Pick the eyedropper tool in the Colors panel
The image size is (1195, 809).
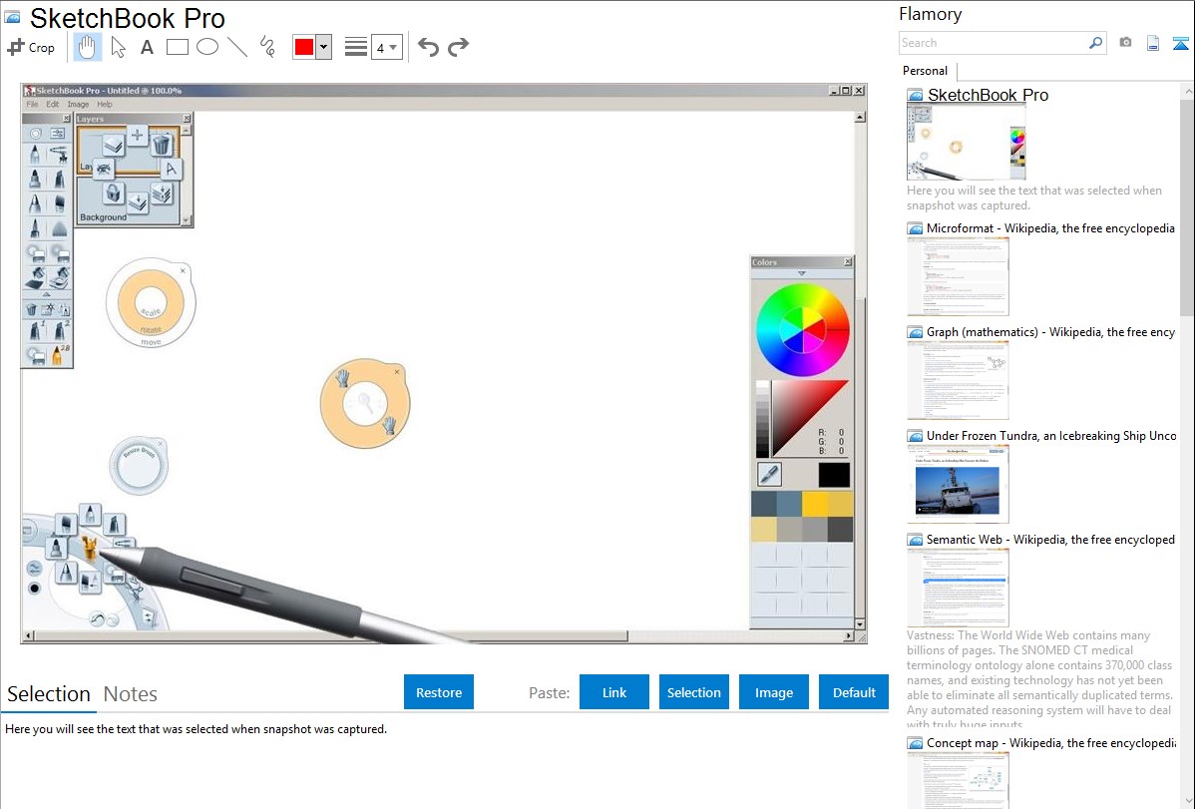(769, 474)
